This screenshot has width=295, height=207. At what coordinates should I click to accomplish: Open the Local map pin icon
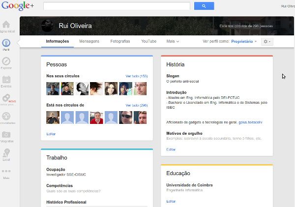[6, 153]
